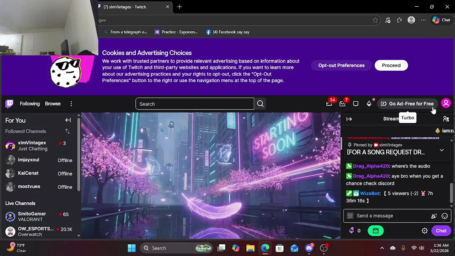Expand the pinned message chevron

pos(441,150)
